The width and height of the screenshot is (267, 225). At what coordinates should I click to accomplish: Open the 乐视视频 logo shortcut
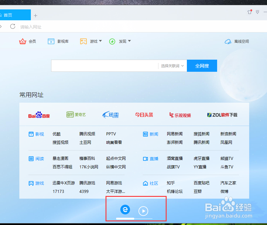click(x=180, y=115)
